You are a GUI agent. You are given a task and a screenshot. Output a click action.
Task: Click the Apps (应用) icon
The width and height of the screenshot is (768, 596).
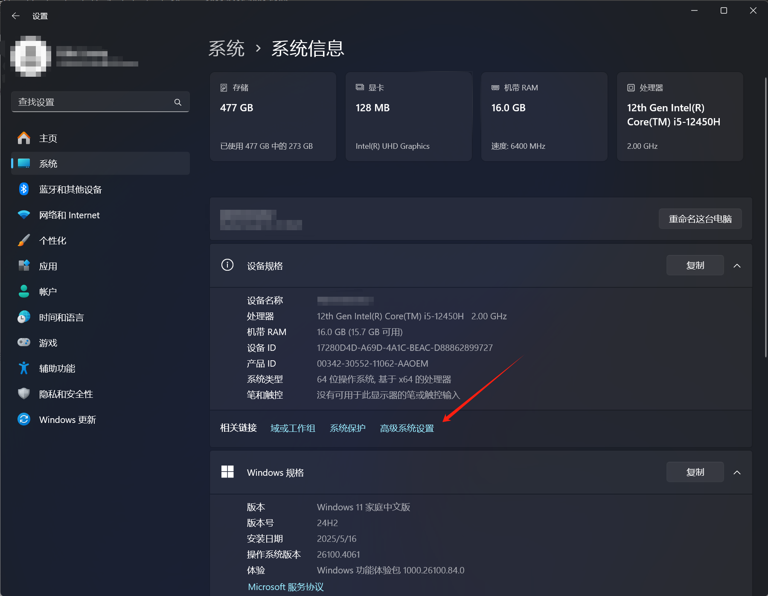pyautogui.click(x=24, y=266)
